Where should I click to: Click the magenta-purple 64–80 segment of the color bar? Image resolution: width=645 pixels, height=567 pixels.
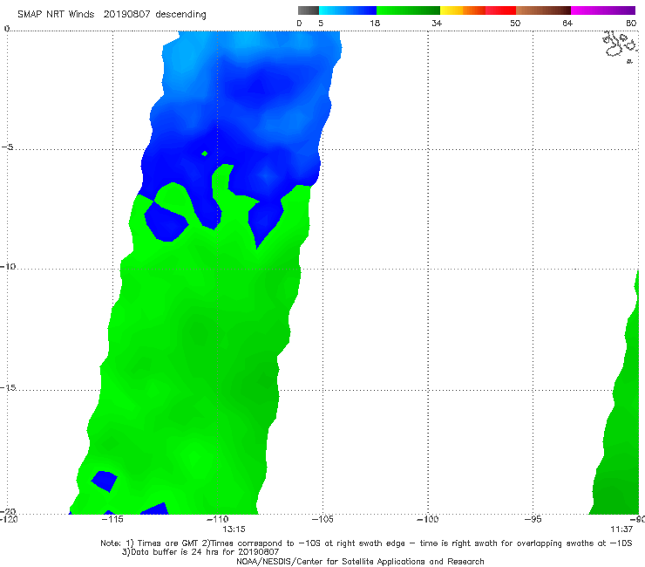[x=603, y=10]
